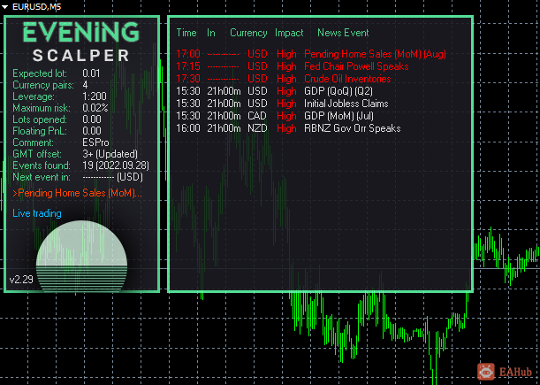The width and height of the screenshot is (540, 385).
Task: Click the 17:15 time cell
Action: (x=188, y=66)
